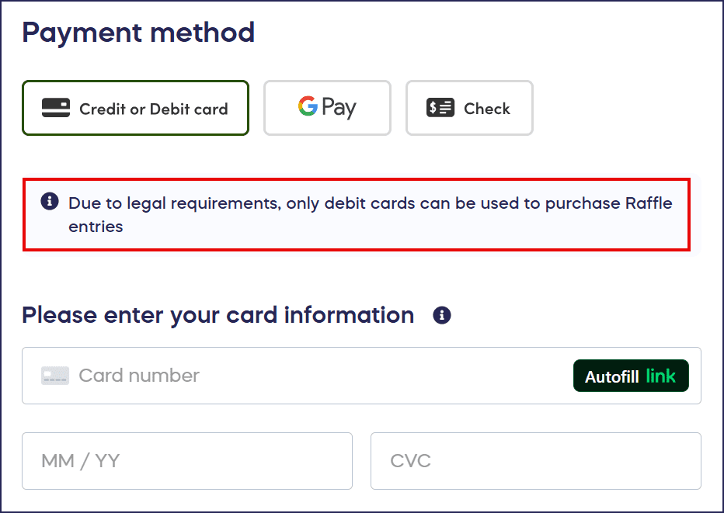Click the green link text in Autofill button

[661, 376]
